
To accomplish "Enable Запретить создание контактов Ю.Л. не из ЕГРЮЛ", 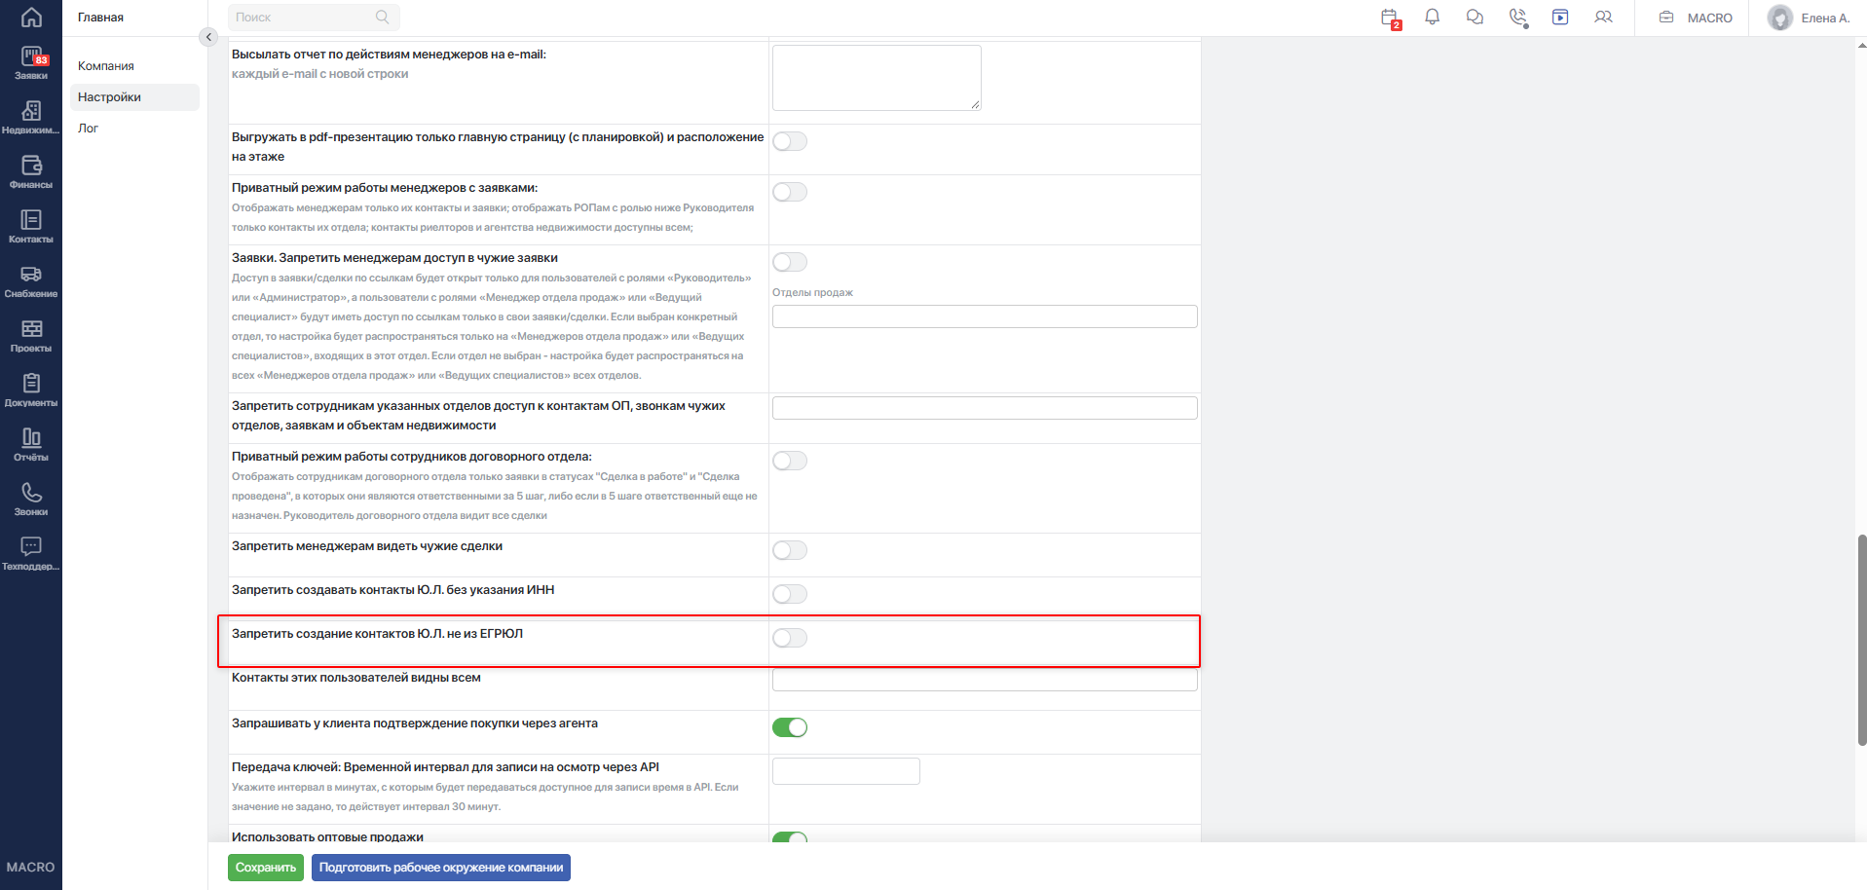I will point(790,638).
